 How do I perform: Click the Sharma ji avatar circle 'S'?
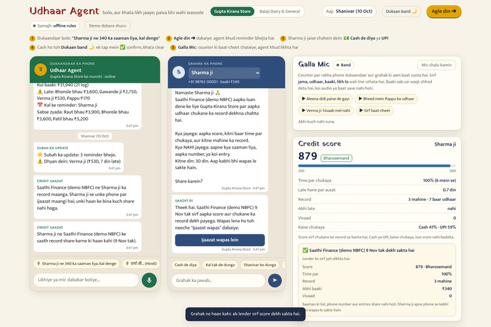(179, 72)
